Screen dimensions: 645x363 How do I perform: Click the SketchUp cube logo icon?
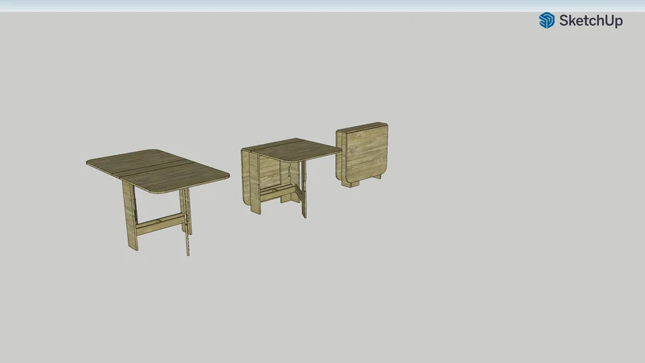coord(546,21)
